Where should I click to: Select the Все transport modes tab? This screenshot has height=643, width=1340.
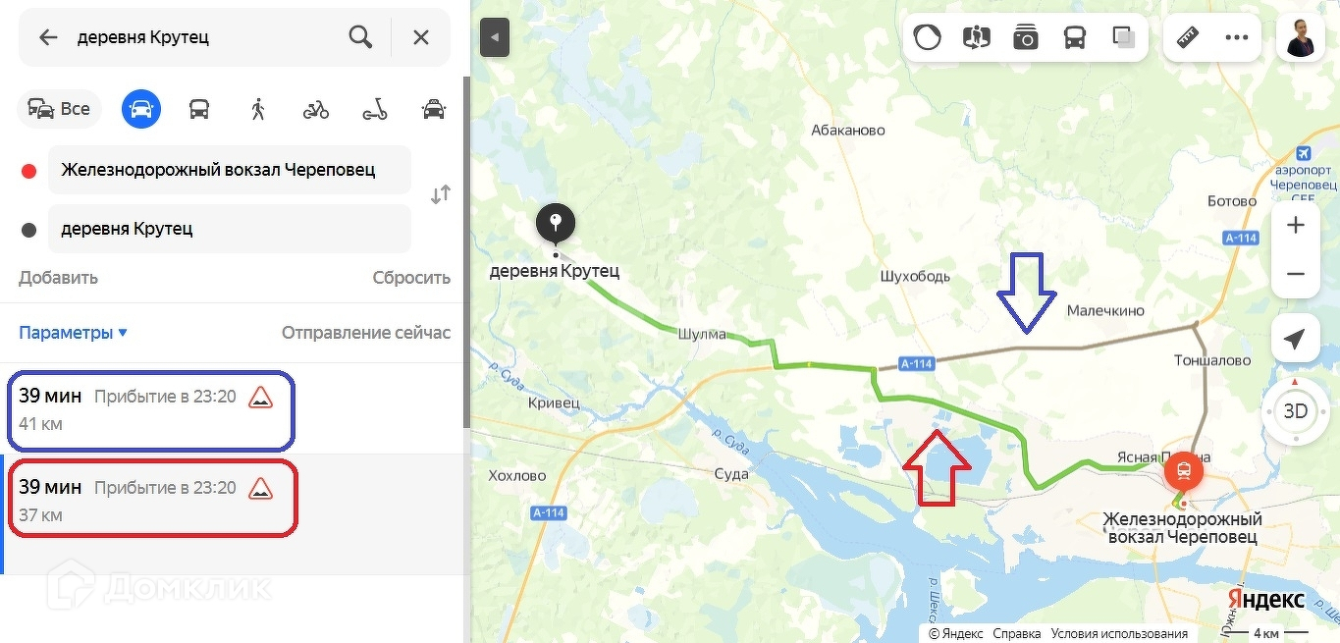(x=60, y=109)
